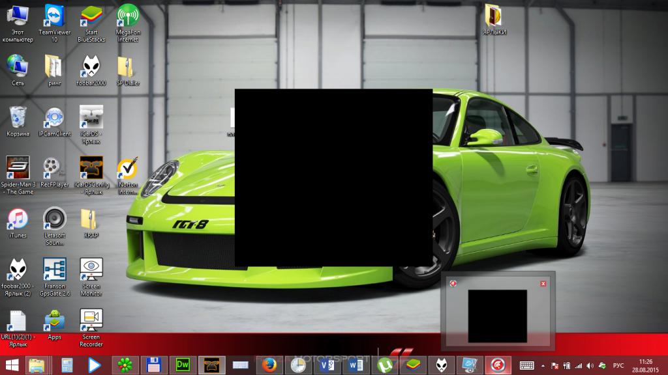Open the РУС input language selector

[620, 365]
